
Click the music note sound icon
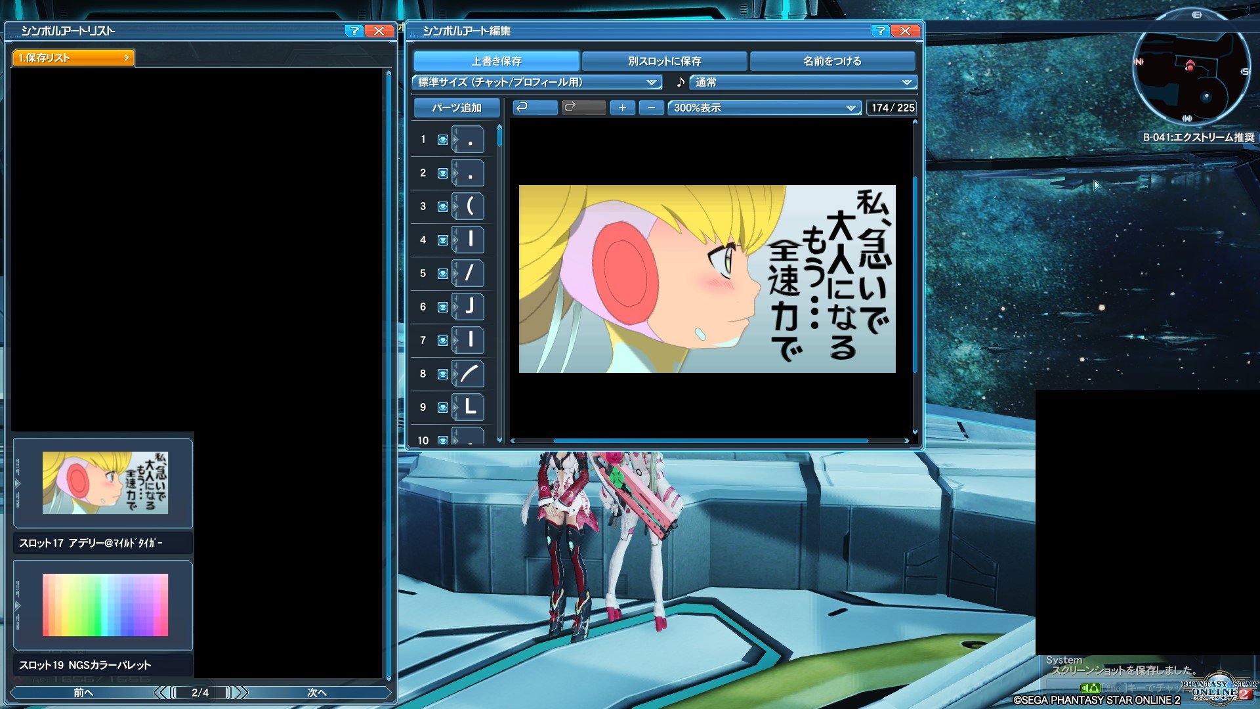[681, 82]
